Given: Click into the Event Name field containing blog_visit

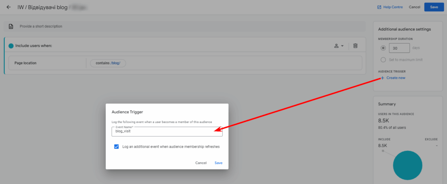Looking at the screenshot, I should pyautogui.click(x=167, y=131).
